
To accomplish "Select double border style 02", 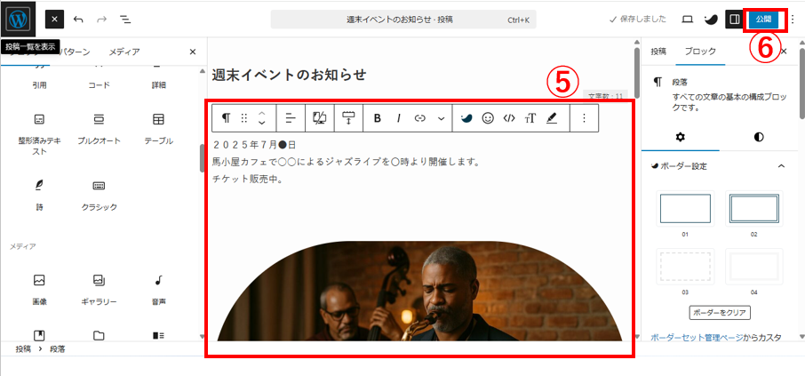I will click(x=754, y=209).
